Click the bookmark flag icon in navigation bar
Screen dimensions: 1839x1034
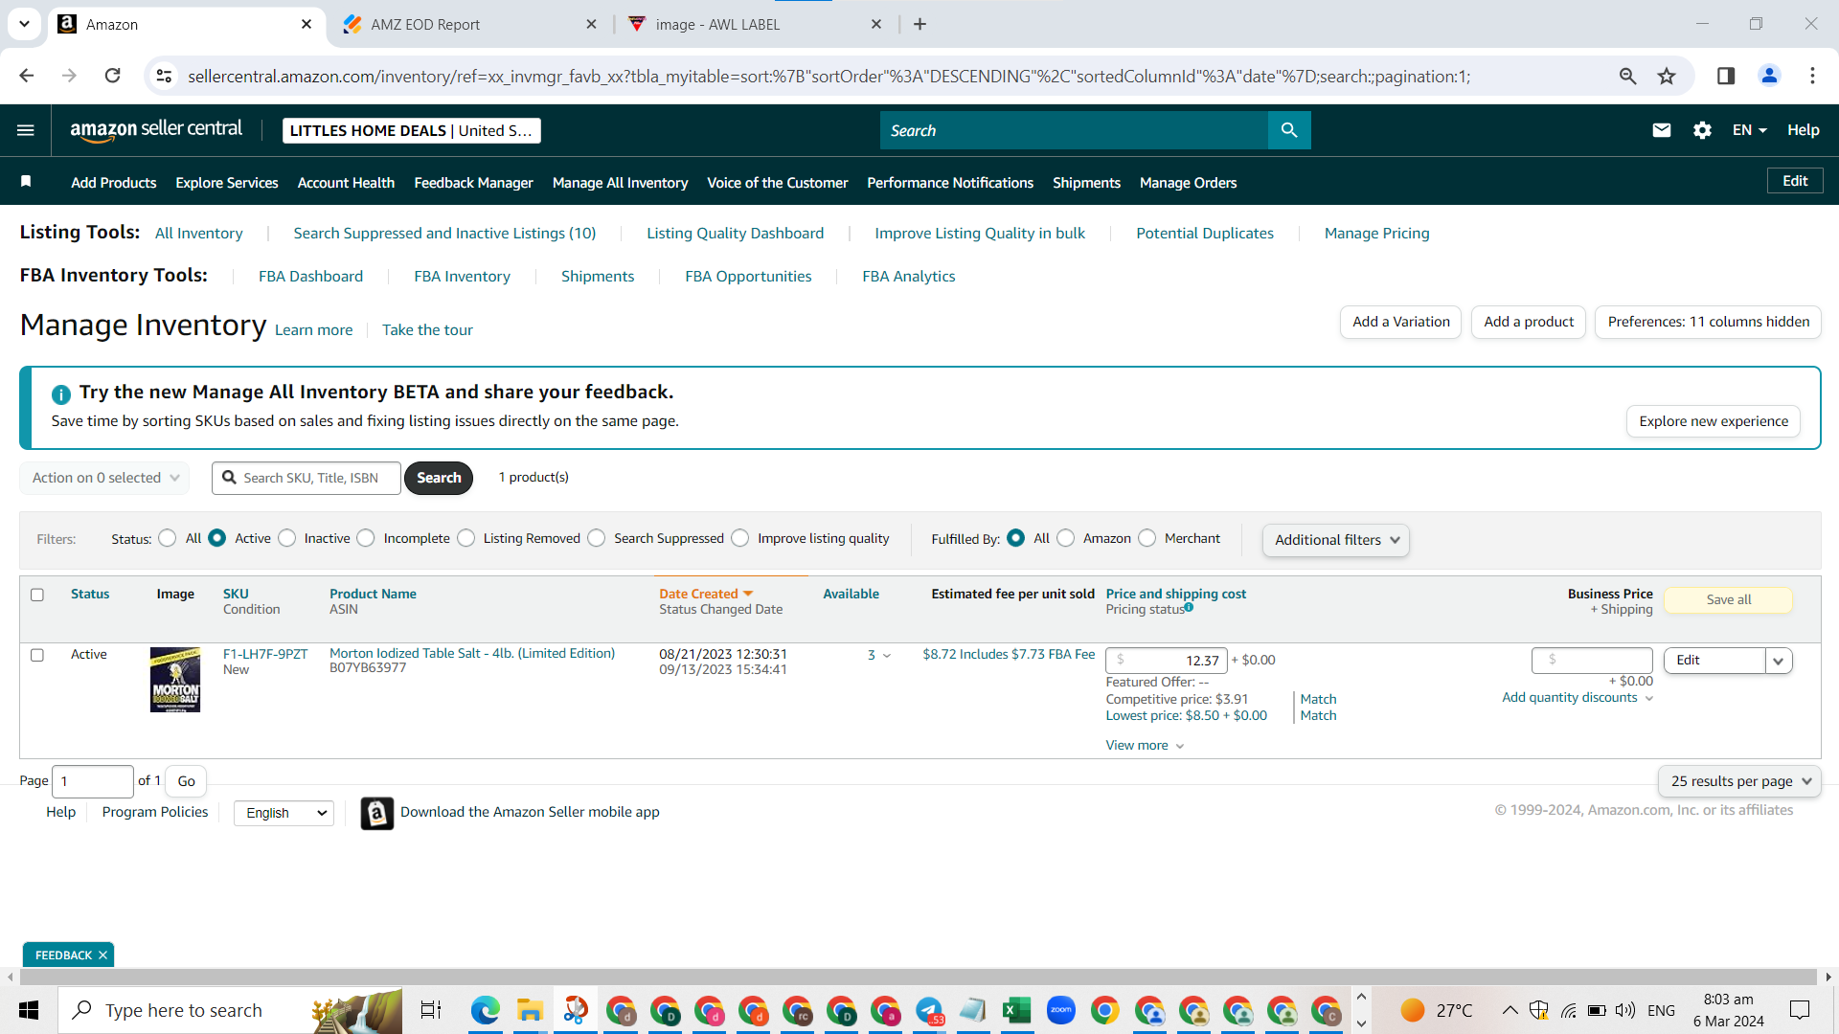coord(26,182)
